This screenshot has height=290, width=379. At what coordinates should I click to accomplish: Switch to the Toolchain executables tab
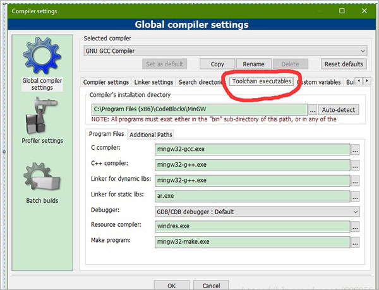[x=261, y=82]
